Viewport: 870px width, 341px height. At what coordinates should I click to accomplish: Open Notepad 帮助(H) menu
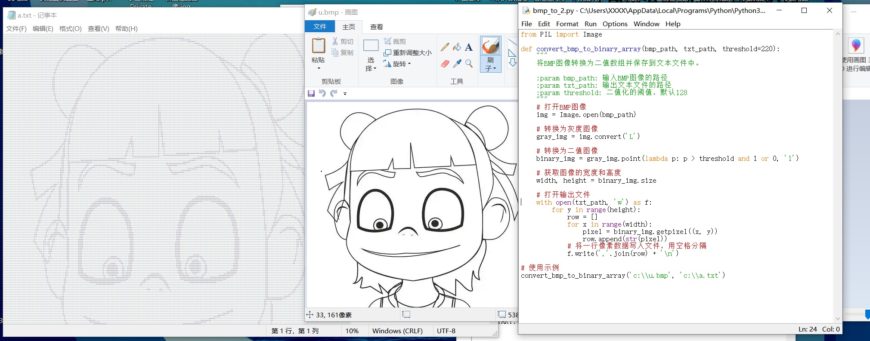(127, 29)
